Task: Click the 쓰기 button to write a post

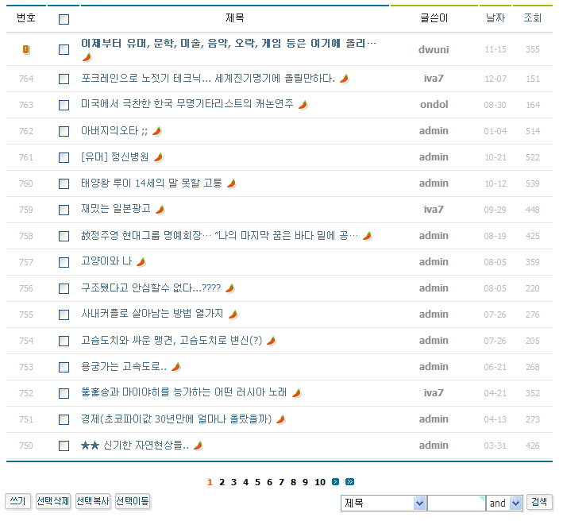Action: [17, 501]
